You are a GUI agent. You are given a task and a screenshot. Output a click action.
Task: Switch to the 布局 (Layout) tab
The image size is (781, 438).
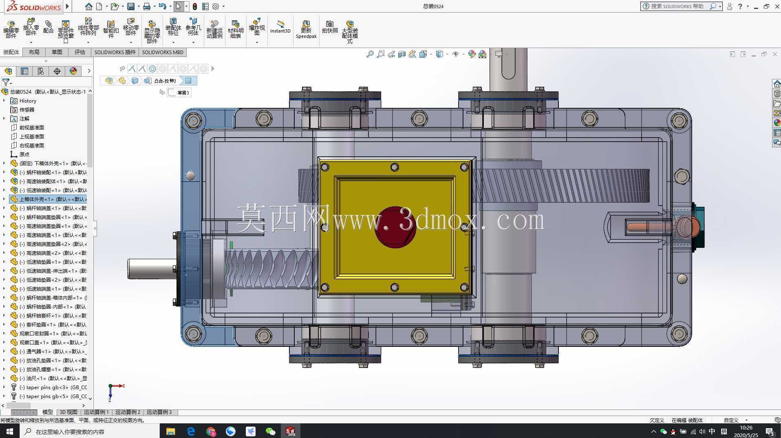click(x=34, y=52)
